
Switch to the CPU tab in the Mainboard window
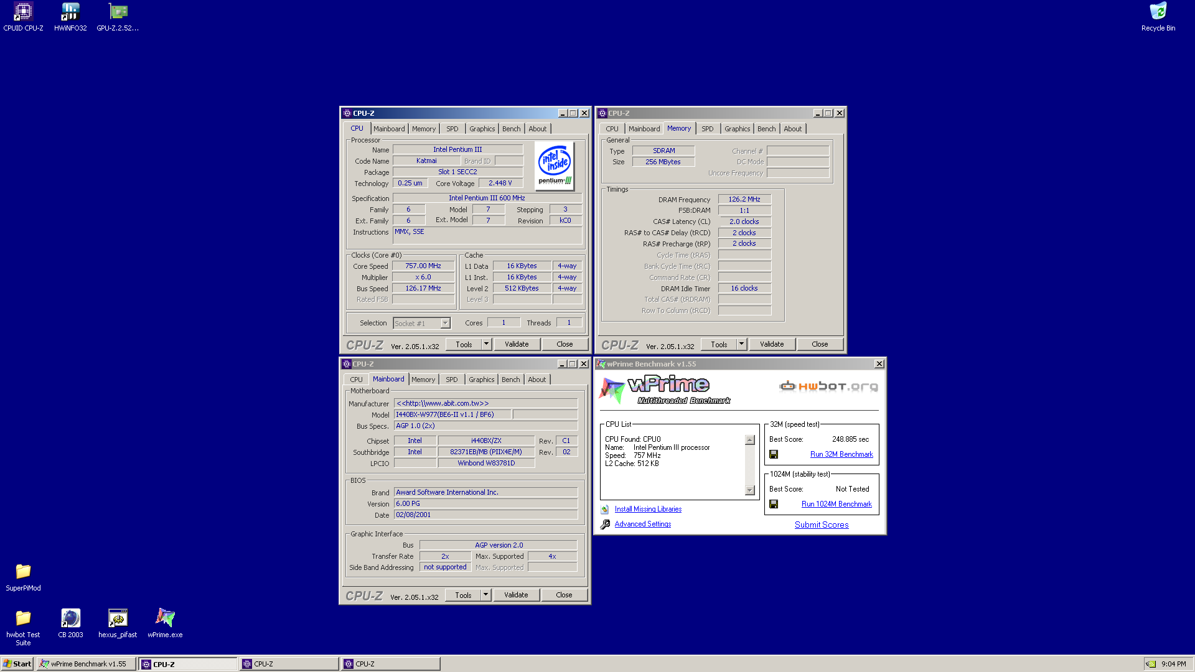[356, 380]
